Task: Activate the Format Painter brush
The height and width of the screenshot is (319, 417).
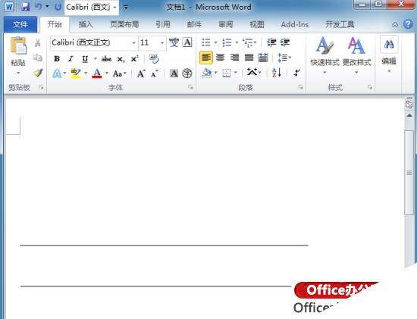Action: point(38,73)
